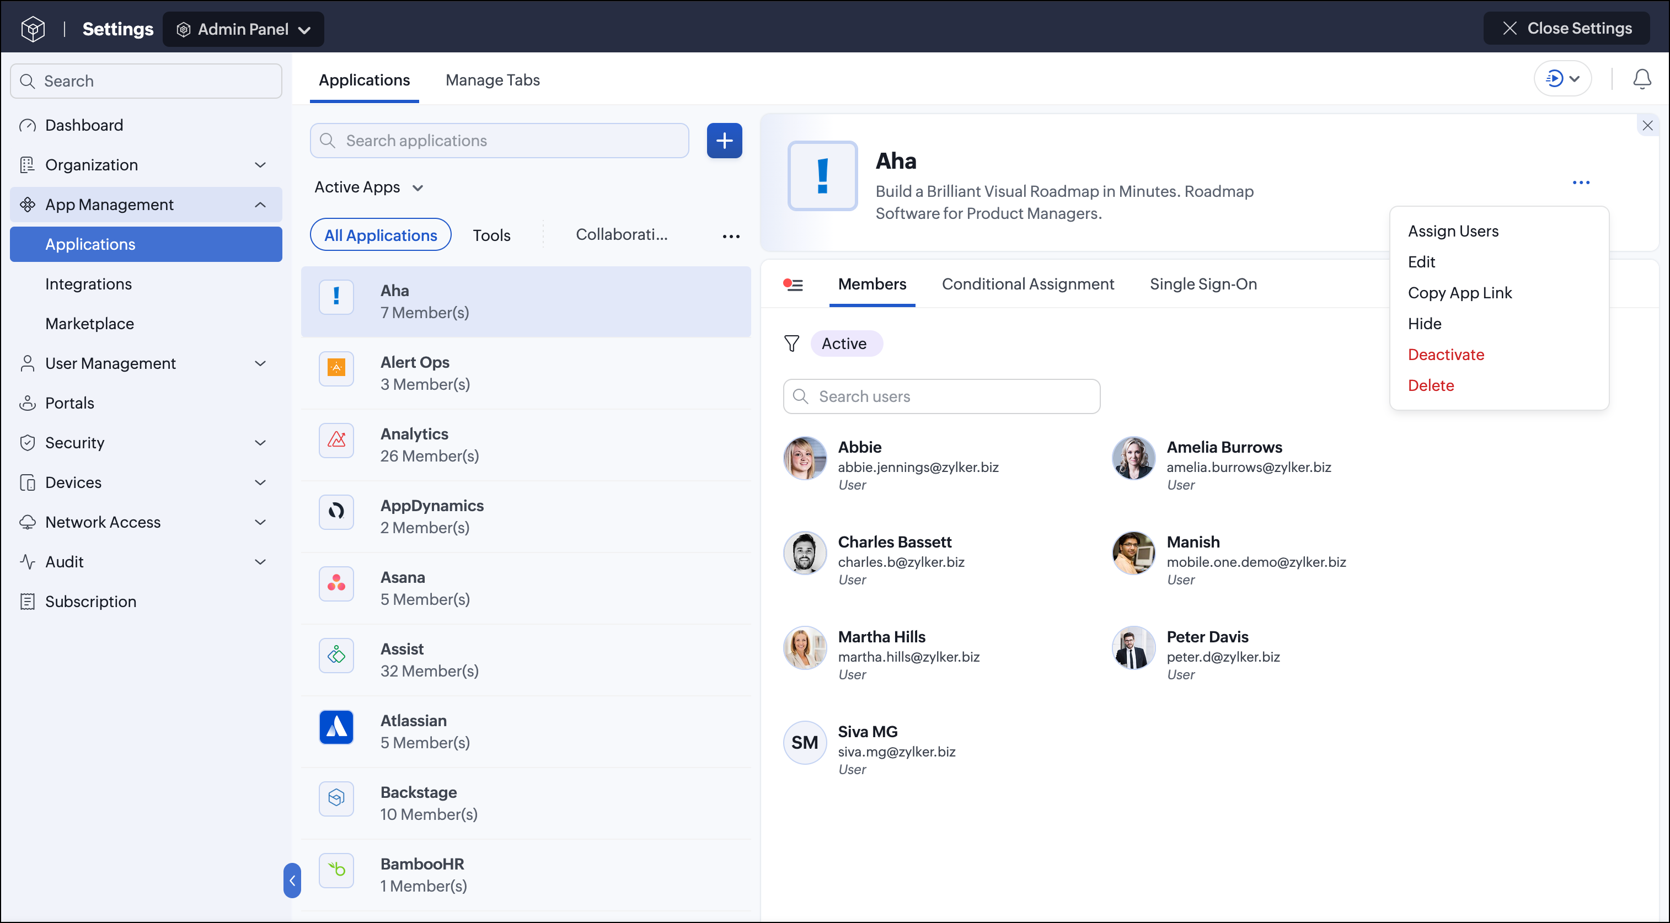
Task: Click Charles Bassett's profile avatar
Action: (x=805, y=553)
